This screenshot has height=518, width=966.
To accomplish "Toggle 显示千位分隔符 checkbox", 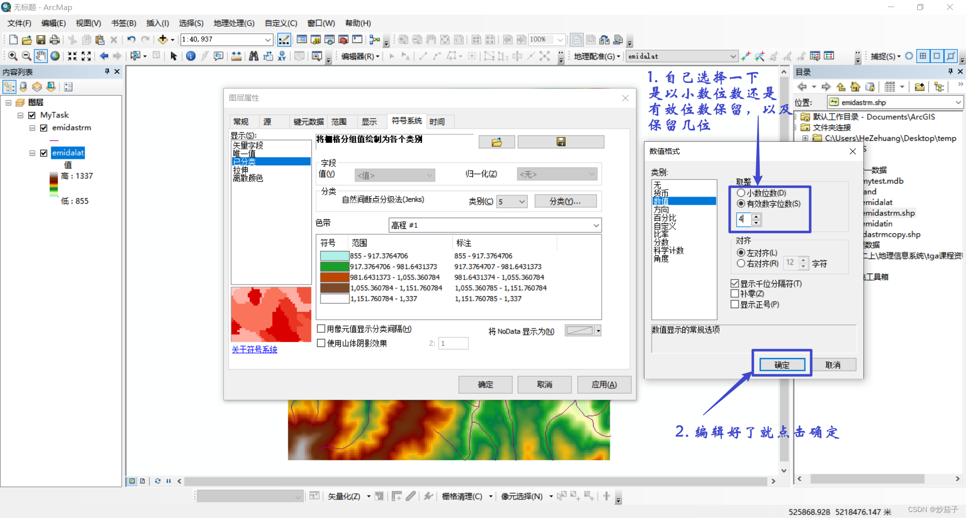I will pos(735,284).
